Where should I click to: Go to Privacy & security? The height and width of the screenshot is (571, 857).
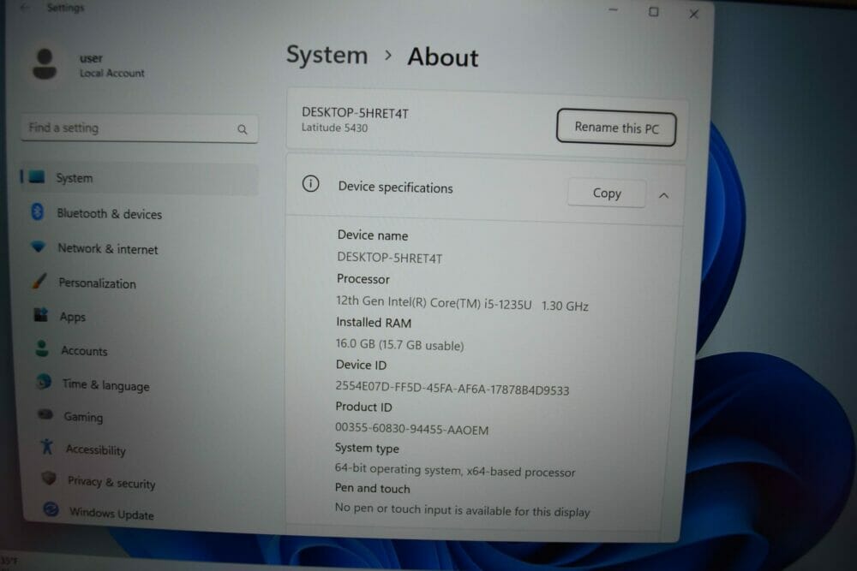(x=111, y=483)
